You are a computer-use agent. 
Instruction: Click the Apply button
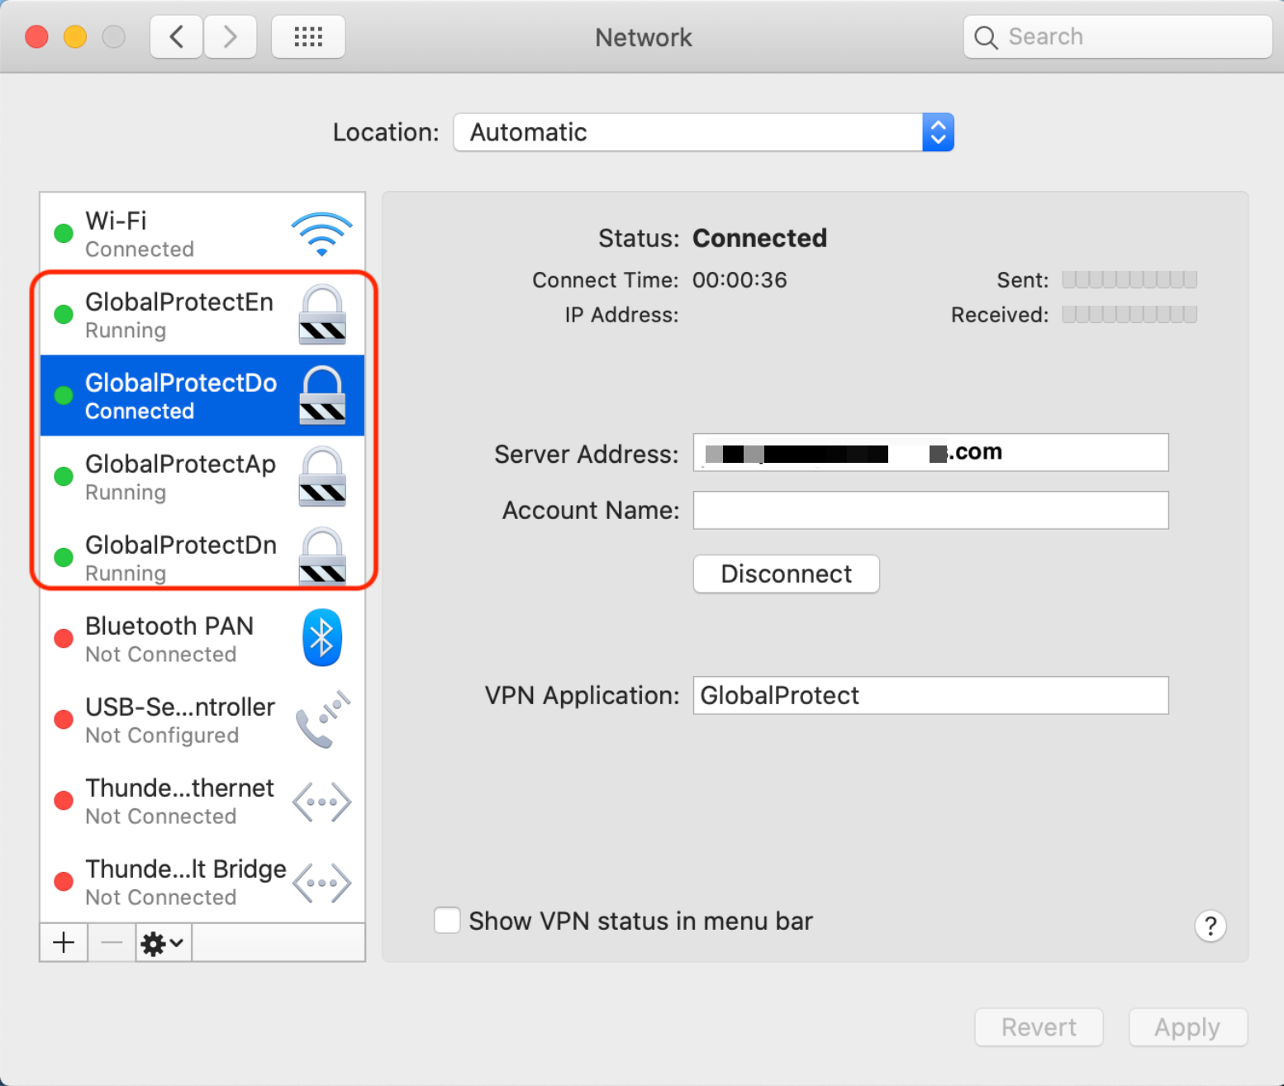1187,1027
